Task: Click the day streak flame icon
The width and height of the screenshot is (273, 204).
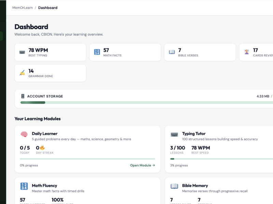Action: 42,148
